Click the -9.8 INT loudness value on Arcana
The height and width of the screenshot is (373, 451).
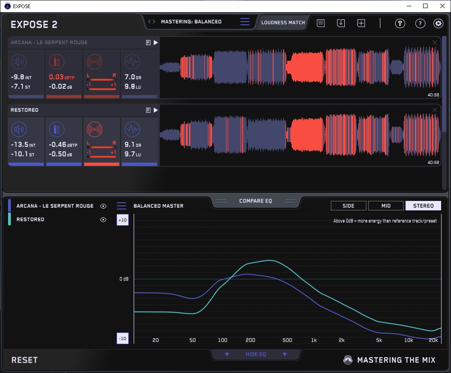21,77
